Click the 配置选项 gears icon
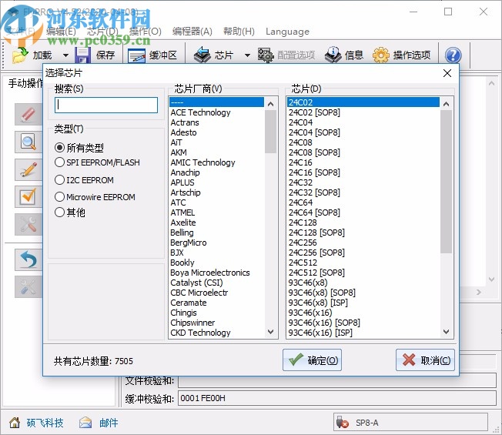The height and width of the screenshot is (435, 502). tap(266, 55)
